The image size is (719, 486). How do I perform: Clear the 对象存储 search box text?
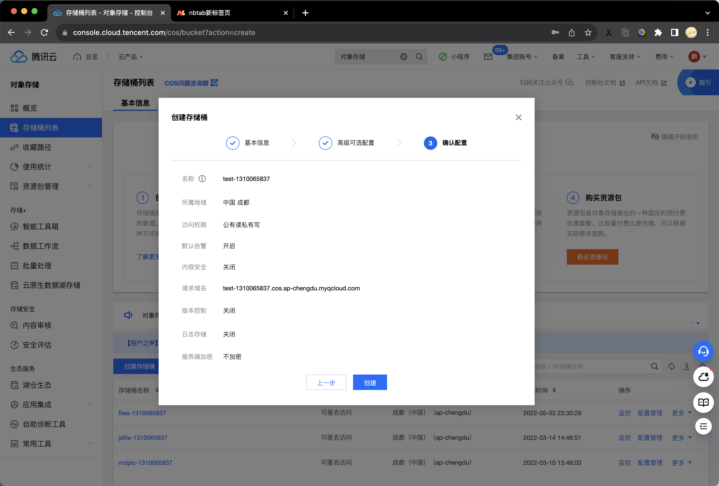(404, 57)
